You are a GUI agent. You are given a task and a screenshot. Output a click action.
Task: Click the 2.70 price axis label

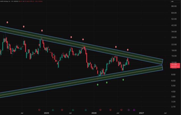pos(173,107)
